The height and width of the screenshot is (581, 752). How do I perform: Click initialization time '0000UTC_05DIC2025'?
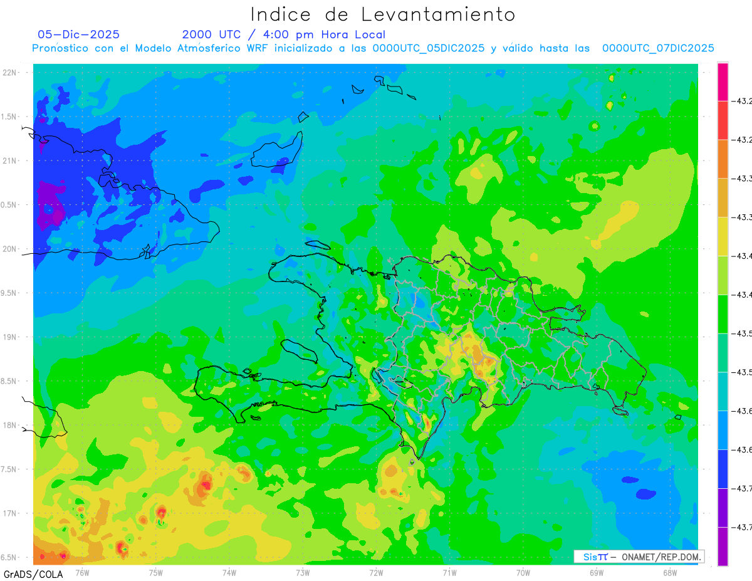click(x=429, y=48)
